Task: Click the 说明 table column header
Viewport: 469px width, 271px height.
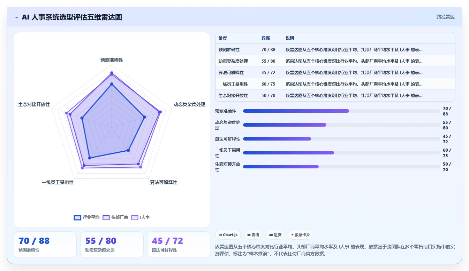Action: pos(290,38)
